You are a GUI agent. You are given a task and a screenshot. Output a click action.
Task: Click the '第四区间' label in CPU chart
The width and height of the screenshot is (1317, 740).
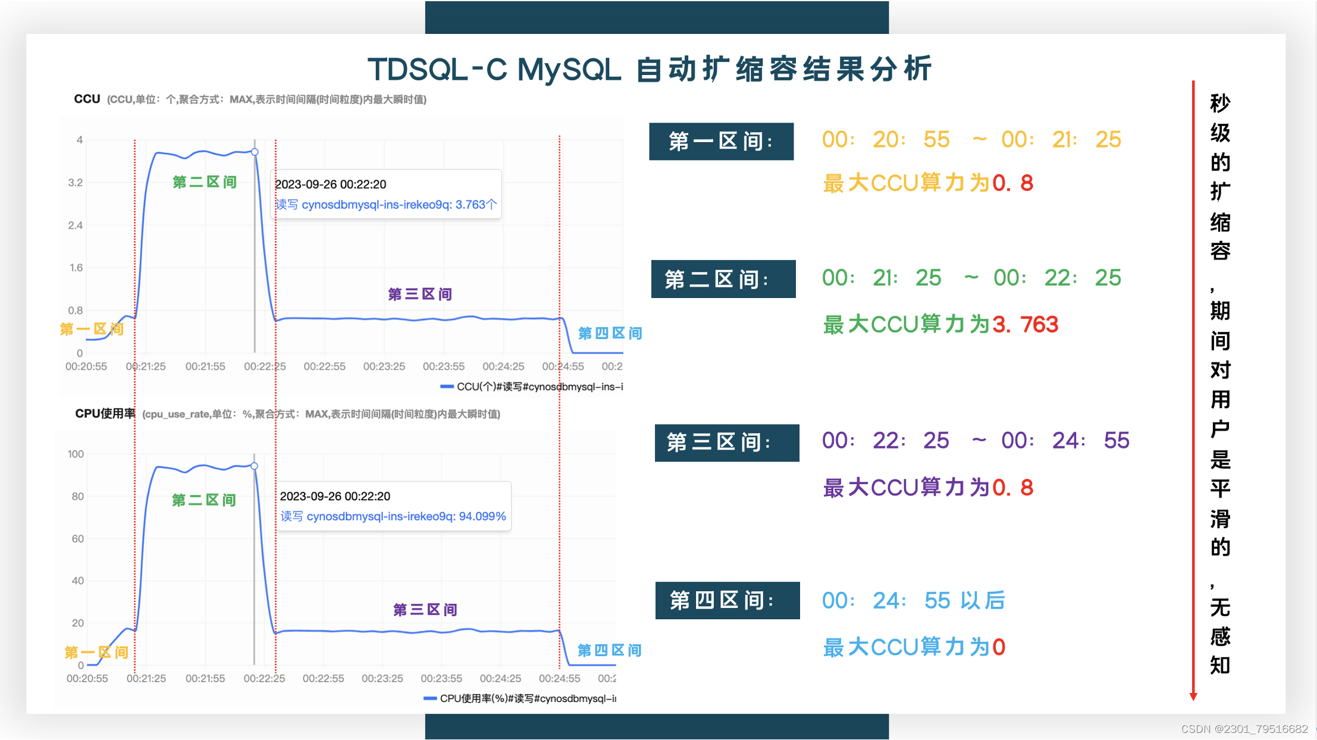click(610, 650)
